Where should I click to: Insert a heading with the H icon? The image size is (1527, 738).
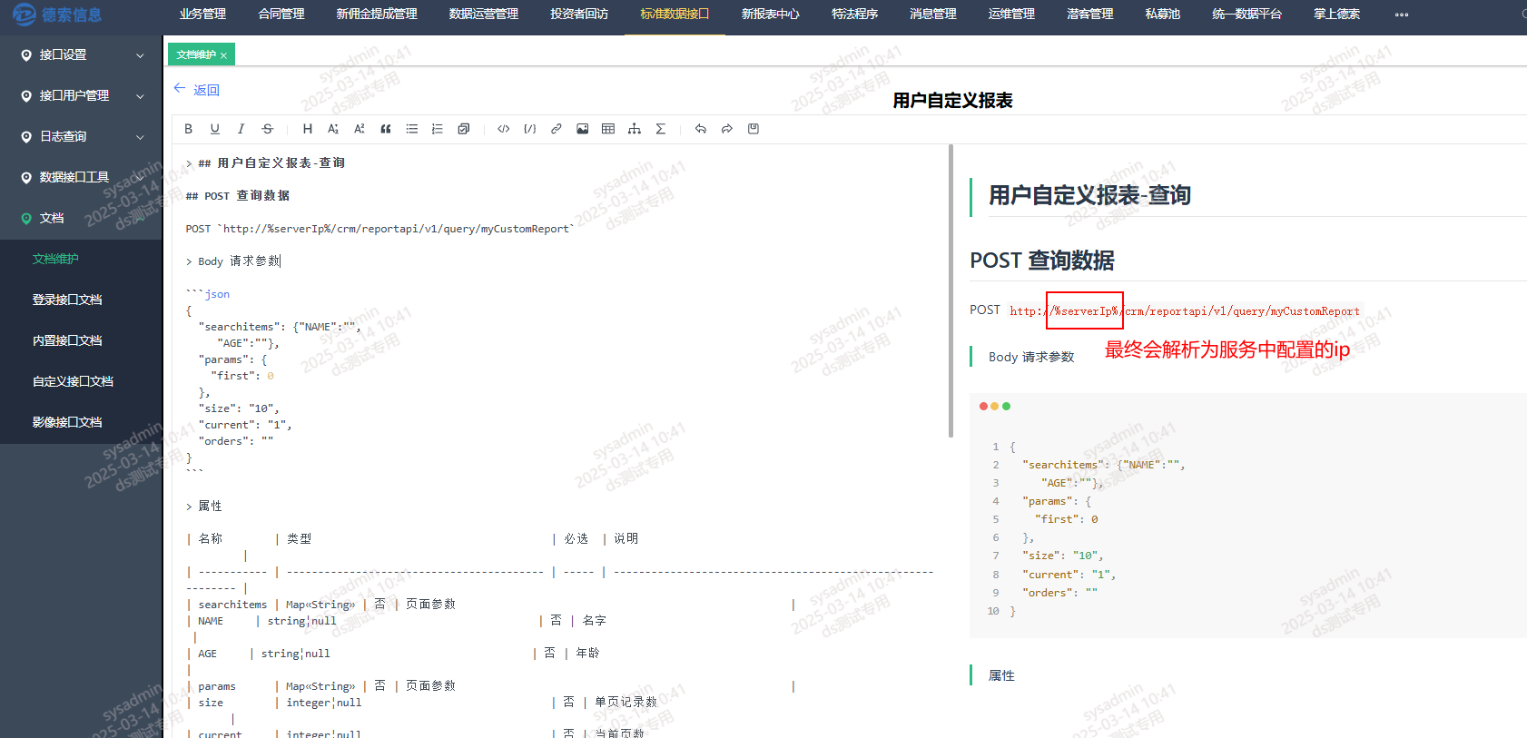pos(308,129)
